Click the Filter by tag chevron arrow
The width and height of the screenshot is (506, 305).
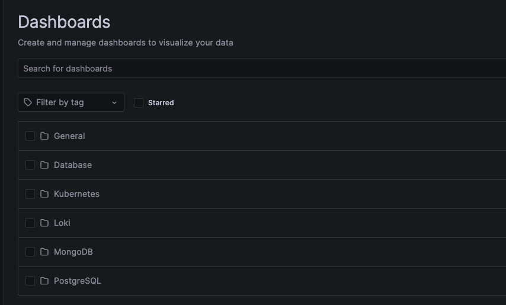coord(114,103)
